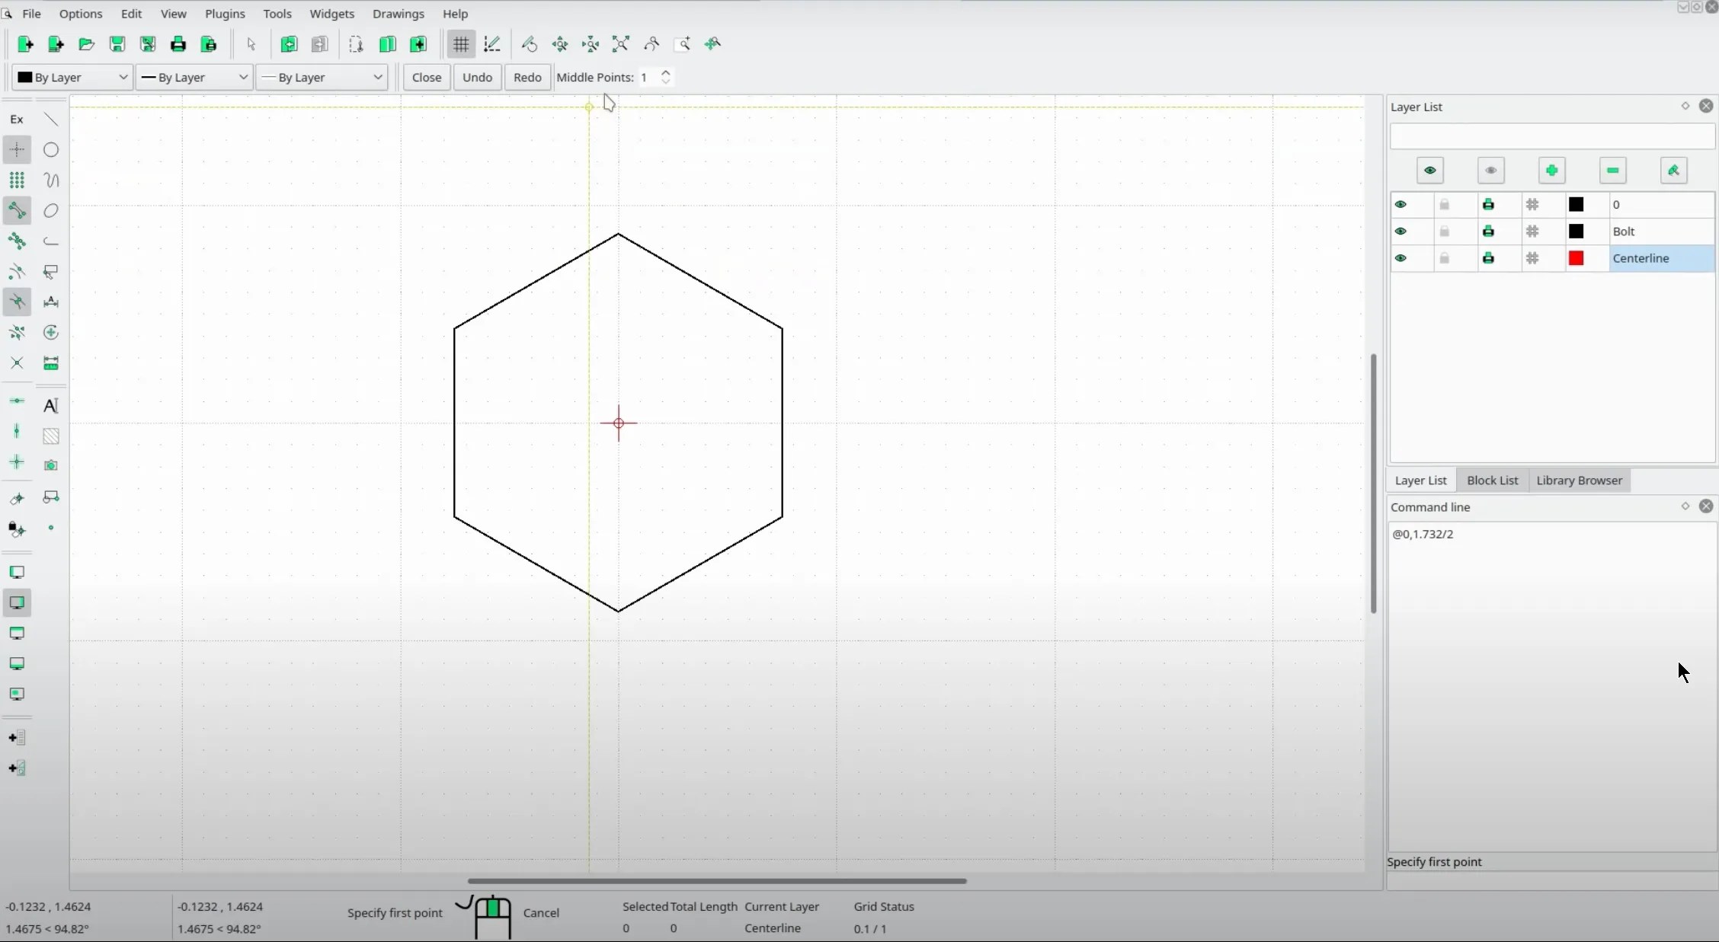Activate the Save drawing icon
The height and width of the screenshot is (942, 1719).
point(117,44)
